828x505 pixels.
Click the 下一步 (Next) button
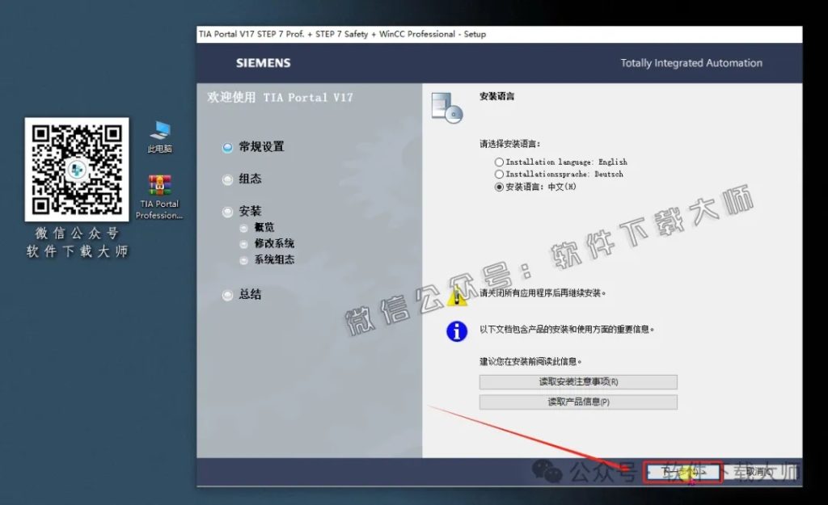[x=683, y=471]
